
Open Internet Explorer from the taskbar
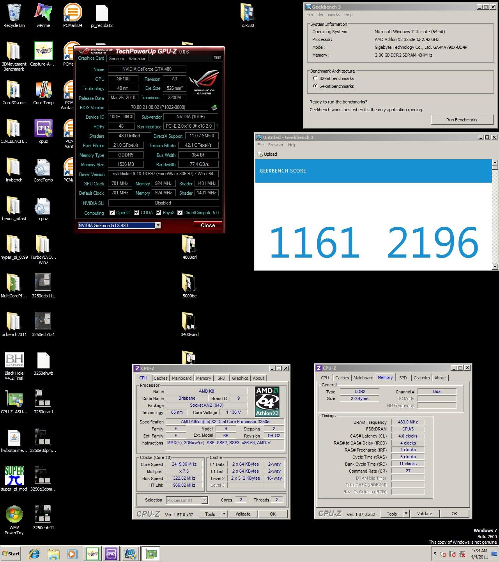tap(34, 553)
